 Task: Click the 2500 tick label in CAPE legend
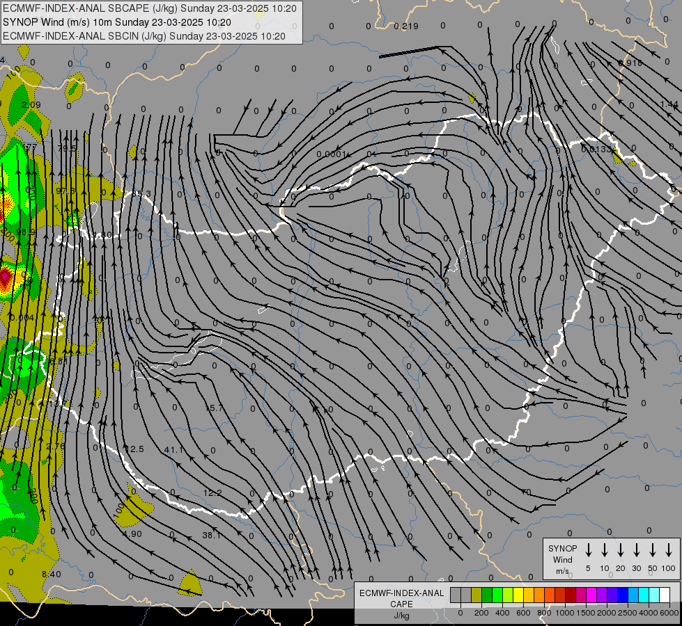click(628, 613)
